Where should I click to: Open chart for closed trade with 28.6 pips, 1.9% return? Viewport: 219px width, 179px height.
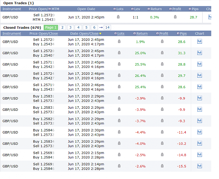(x=200, y=41)
